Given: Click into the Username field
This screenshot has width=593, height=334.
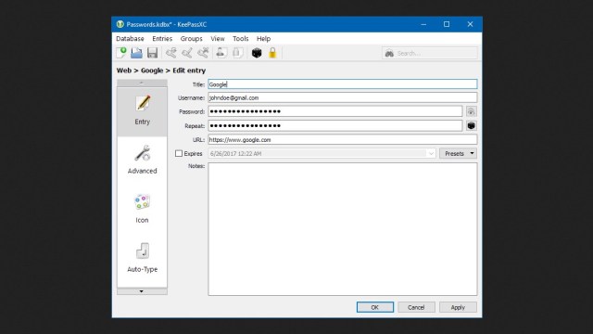Looking at the screenshot, I should 343,97.
